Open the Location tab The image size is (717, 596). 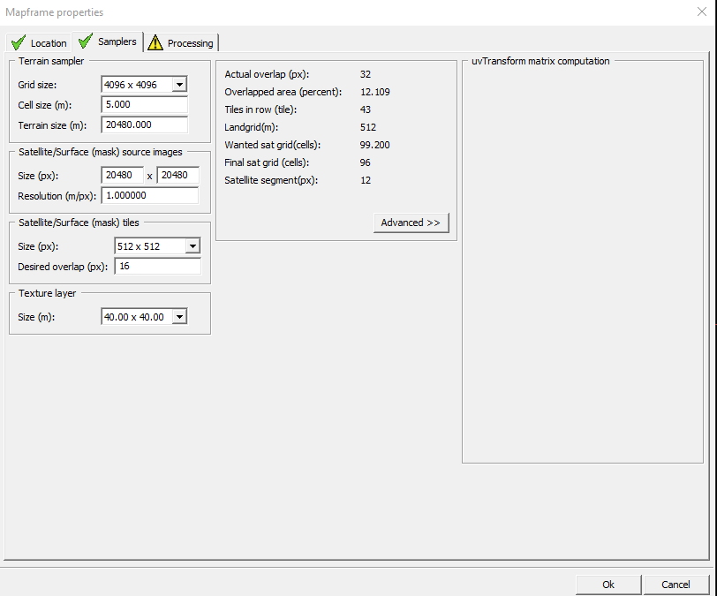tap(40, 43)
